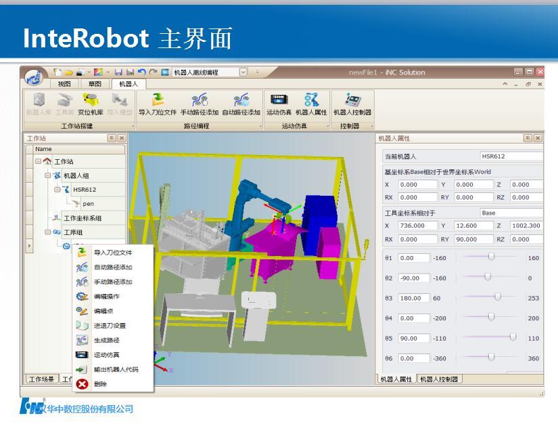
Task: Click the tool X field showing 736.000
Action: click(417, 226)
